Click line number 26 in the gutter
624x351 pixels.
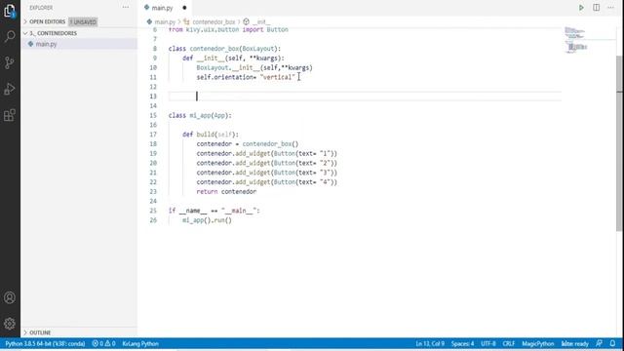point(153,220)
